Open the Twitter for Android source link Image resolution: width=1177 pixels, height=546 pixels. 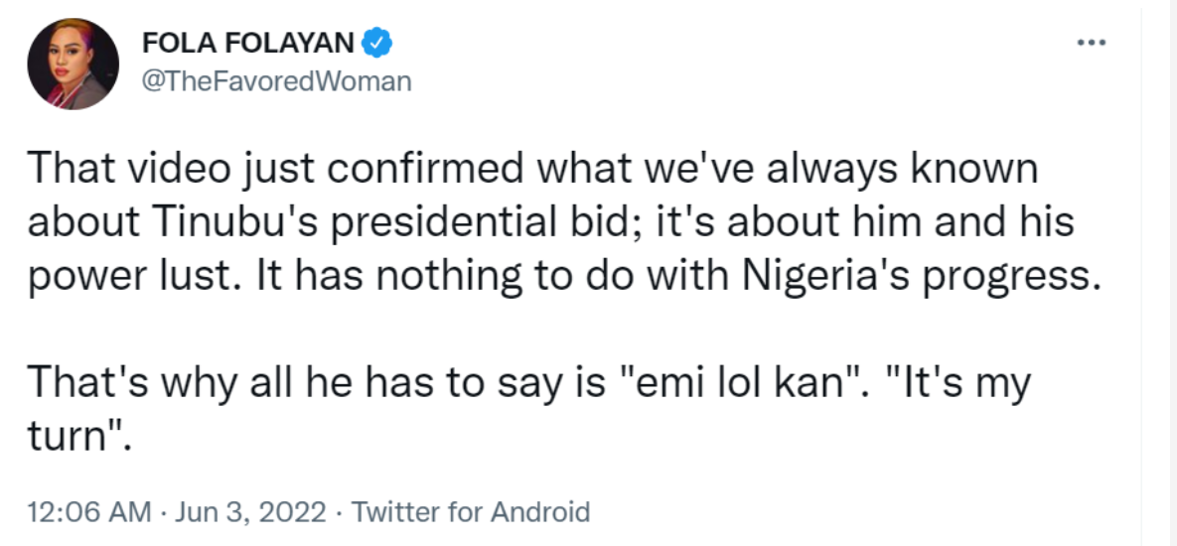(471, 512)
